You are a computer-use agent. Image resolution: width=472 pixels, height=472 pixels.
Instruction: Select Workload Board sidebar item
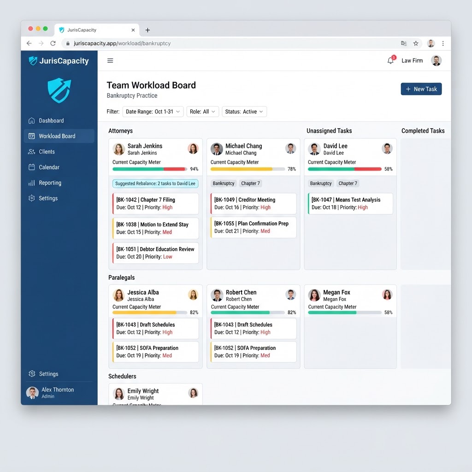[x=59, y=136]
